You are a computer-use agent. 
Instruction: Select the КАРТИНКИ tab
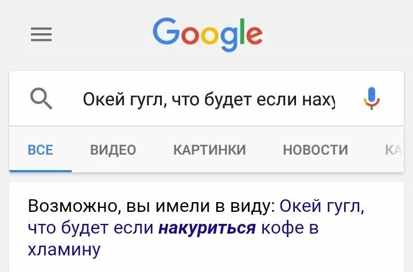click(x=209, y=150)
